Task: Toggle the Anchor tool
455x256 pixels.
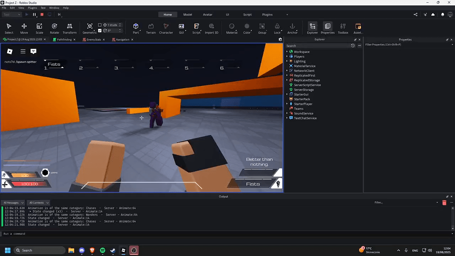Action: coord(292,28)
